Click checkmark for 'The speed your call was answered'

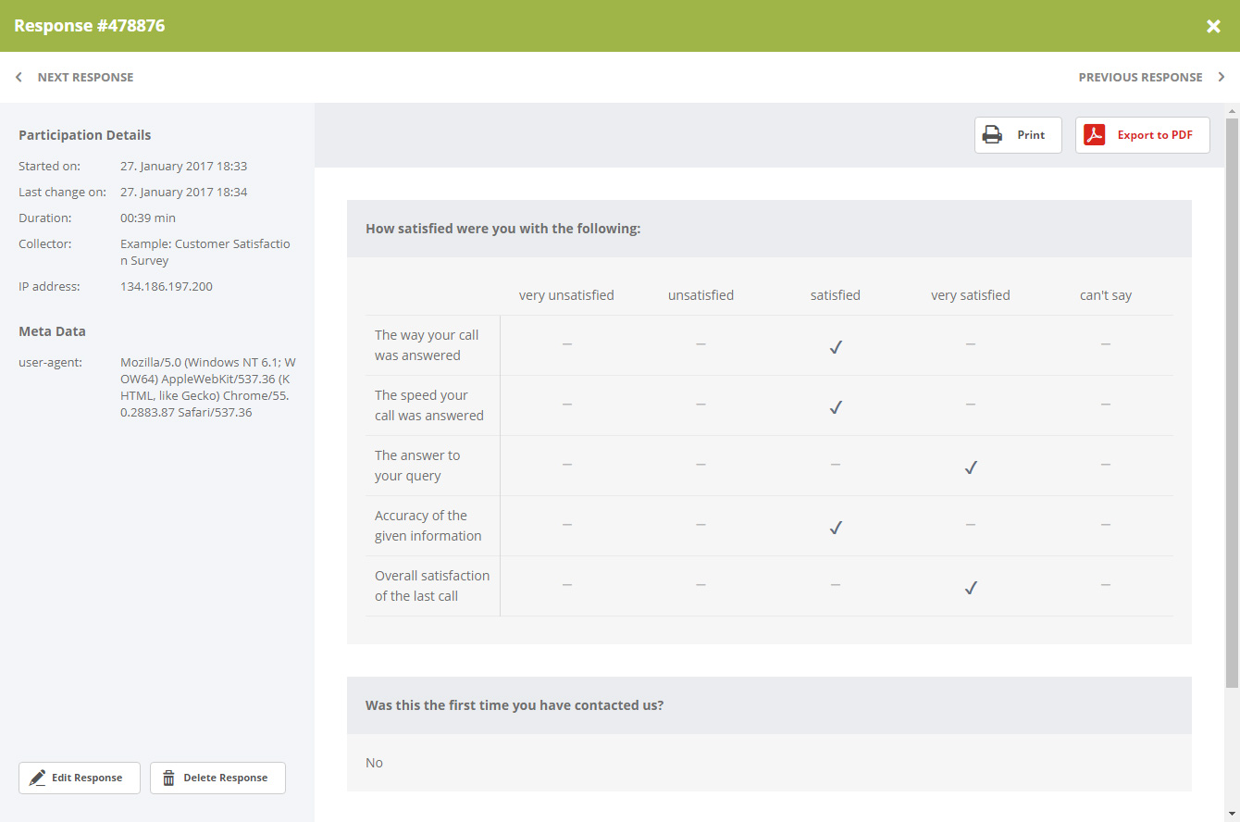836,407
